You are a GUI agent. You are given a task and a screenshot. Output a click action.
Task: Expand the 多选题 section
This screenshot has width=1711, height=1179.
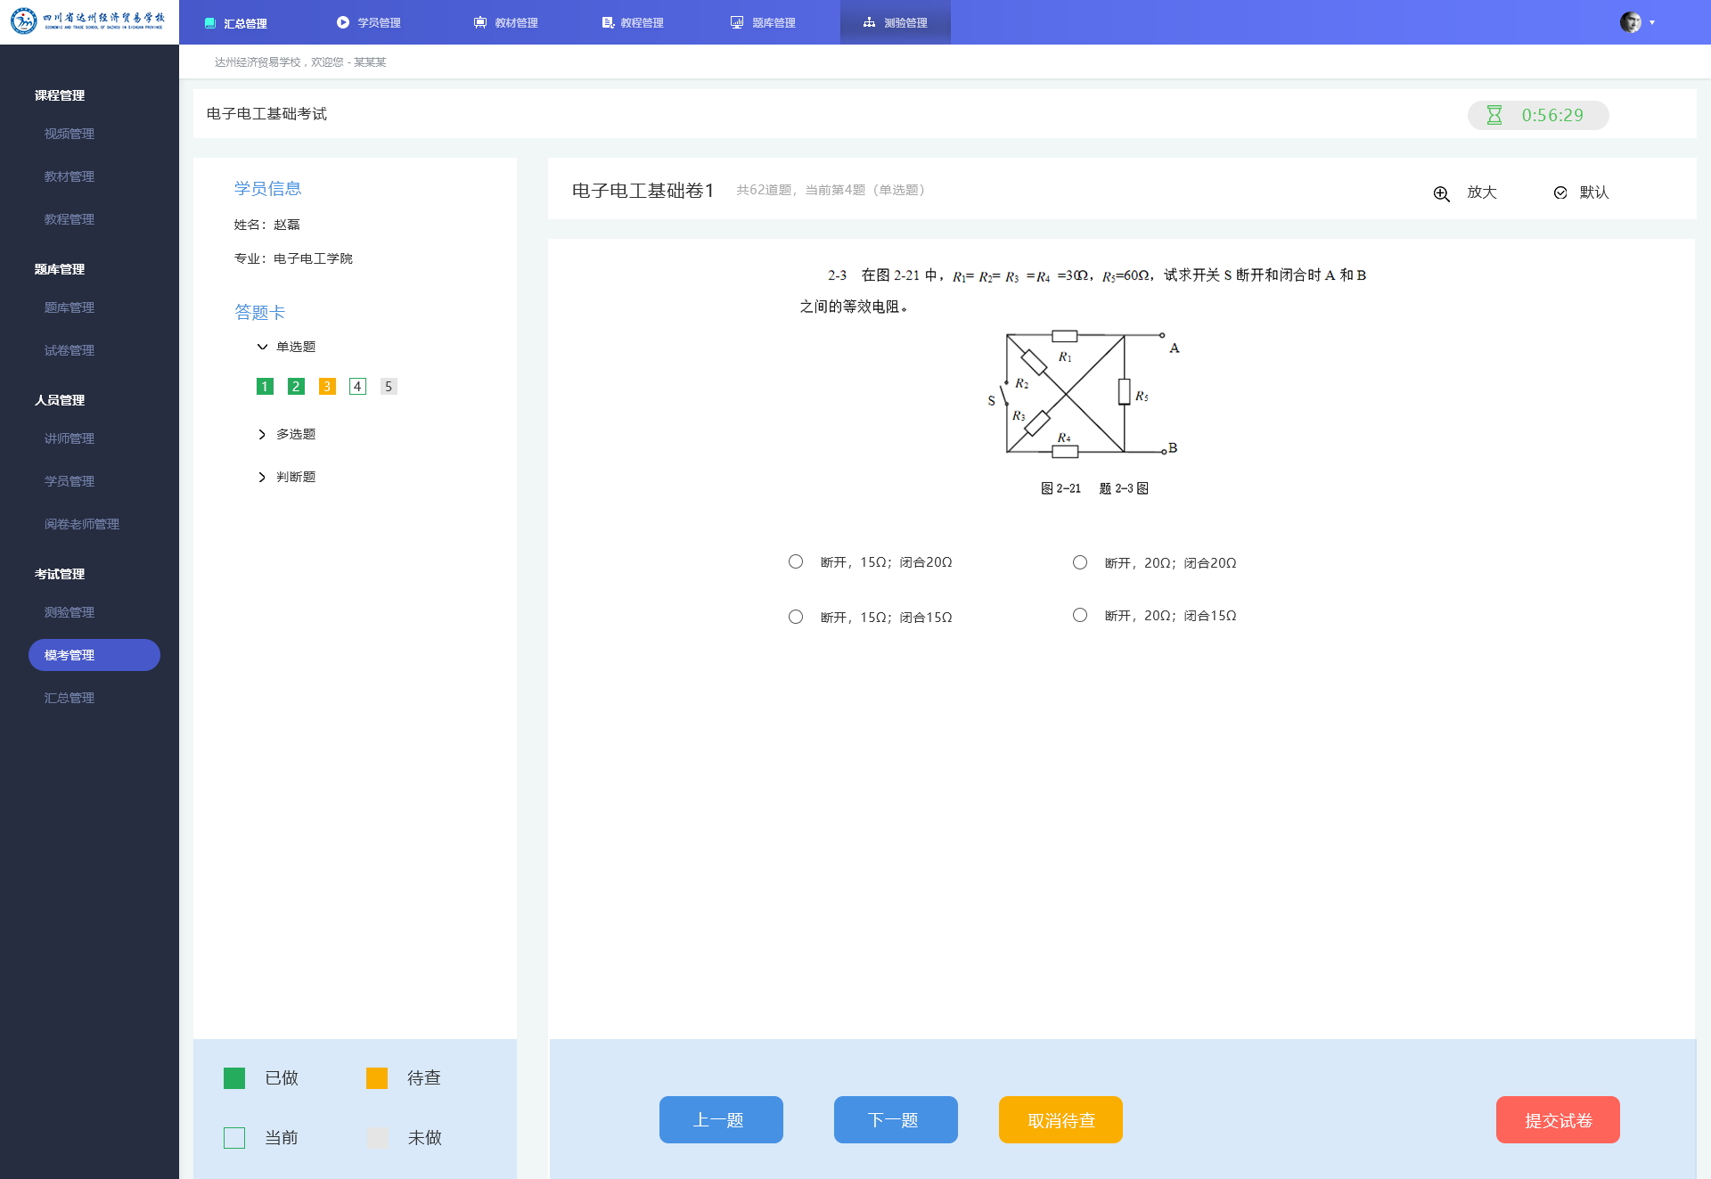click(262, 434)
